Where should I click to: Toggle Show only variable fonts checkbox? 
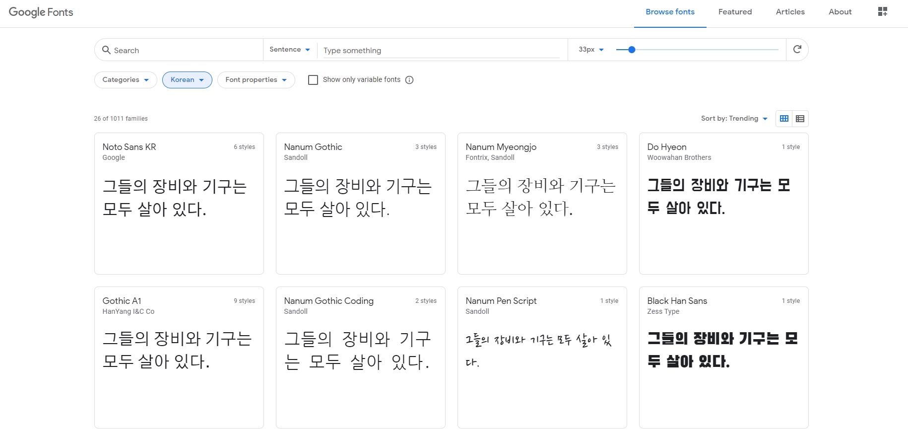(x=313, y=80)
